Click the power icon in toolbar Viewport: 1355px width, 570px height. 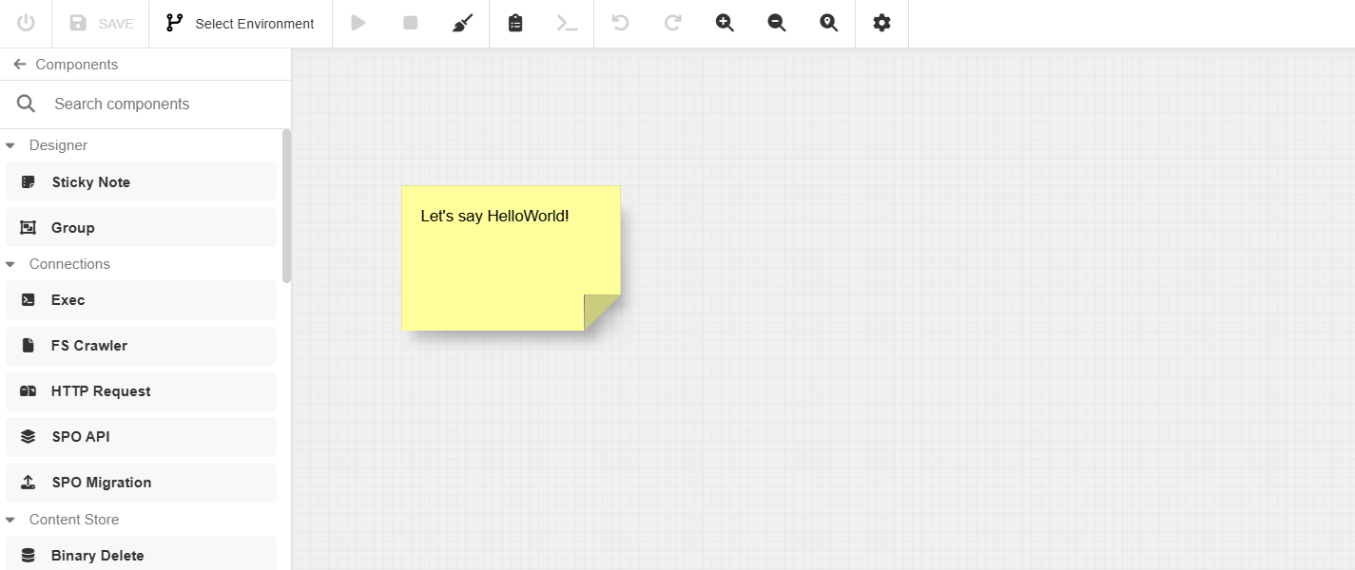click(26, 24)
